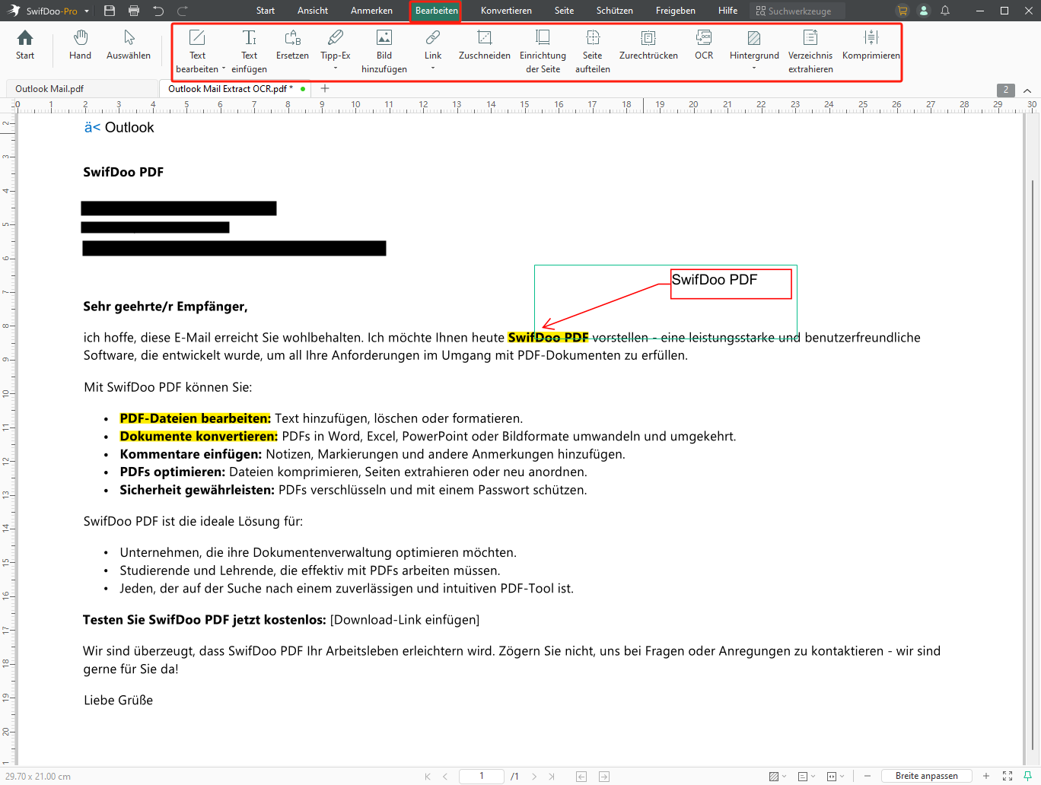
Task: Choose the Auswählen selection tool
Action: pyautogui.click(x=129, y=45)
